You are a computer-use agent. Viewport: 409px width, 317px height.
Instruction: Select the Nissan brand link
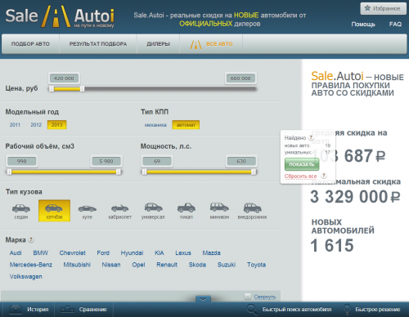pos(111,265)
